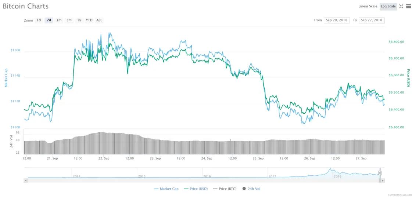The image size is (419, 197).
Task: Zoom chart to 3m range
Action: coord(69,20)
